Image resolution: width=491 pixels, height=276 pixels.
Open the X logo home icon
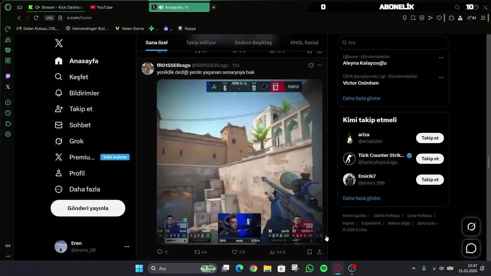59,43
